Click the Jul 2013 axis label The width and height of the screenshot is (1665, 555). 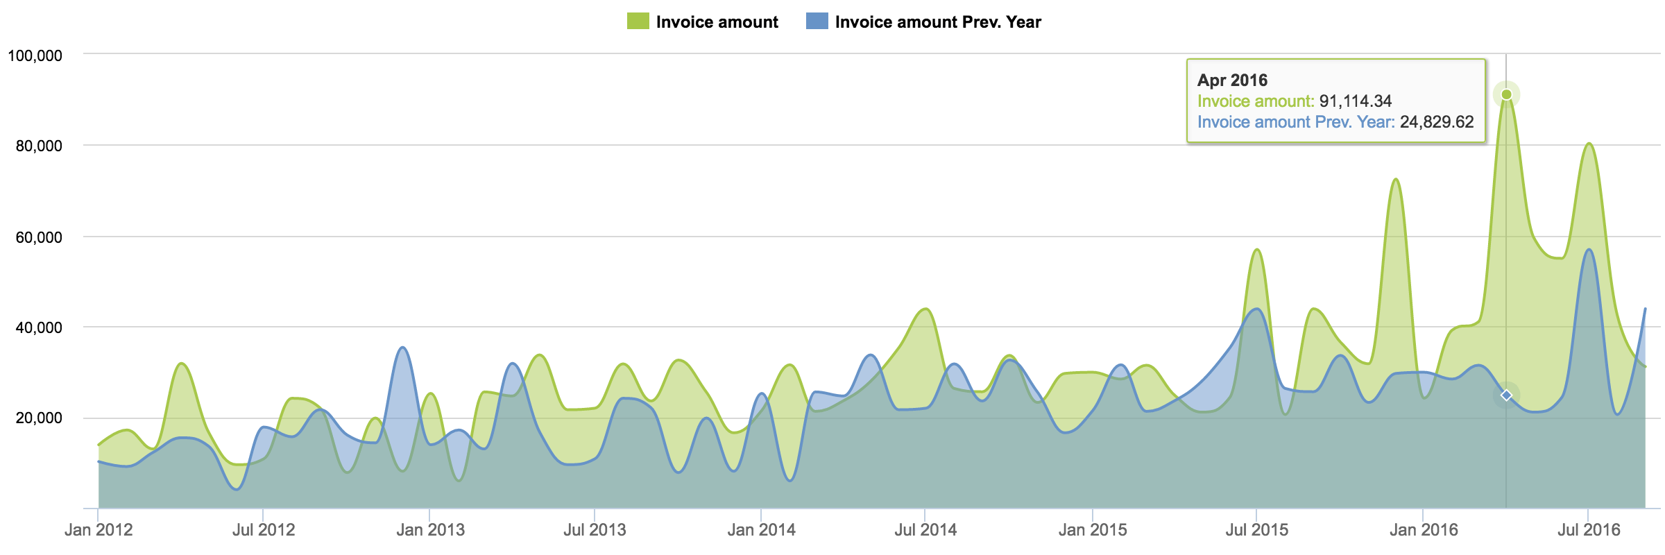click(595, 530)
